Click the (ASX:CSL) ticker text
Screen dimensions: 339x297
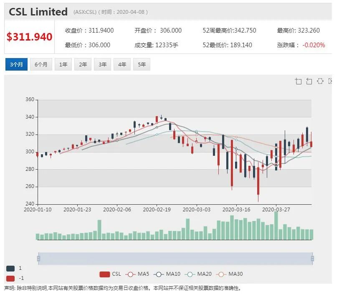[x=85, y=12]
